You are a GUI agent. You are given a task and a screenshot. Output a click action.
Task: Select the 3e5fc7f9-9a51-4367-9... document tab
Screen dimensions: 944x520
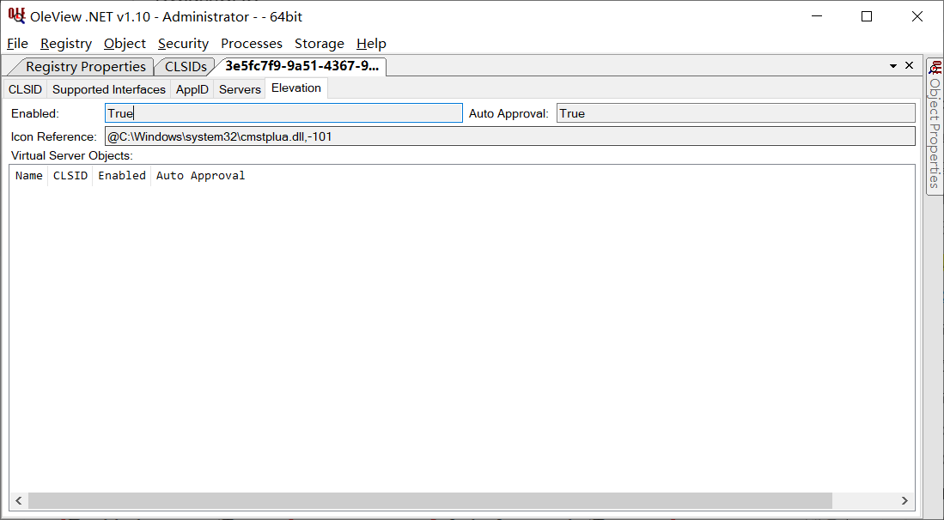point(301,66)
